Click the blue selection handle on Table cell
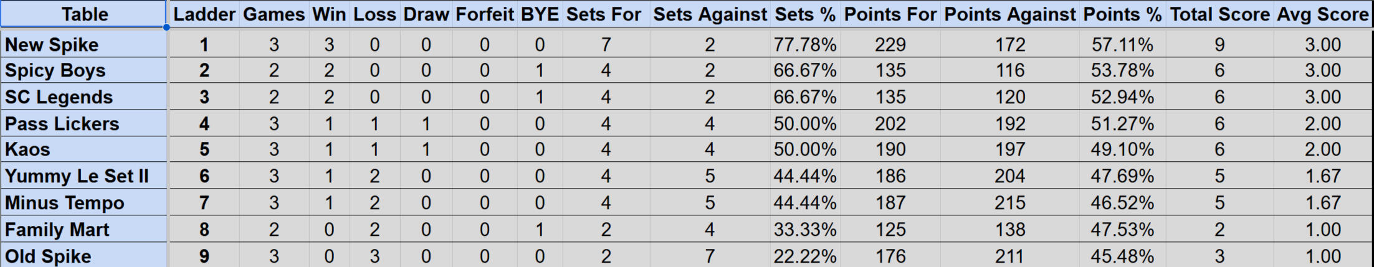Screen dimensions: 1374x267 [x=166, y=27]
